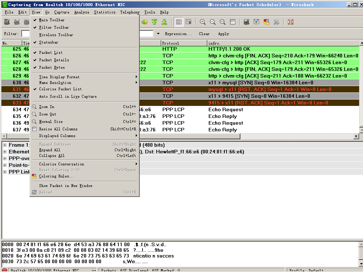Screen dimensions: 363x272
Task: Uncheck Statusbar in View menu
Action: pyautogui.click(x=84, y=42)
